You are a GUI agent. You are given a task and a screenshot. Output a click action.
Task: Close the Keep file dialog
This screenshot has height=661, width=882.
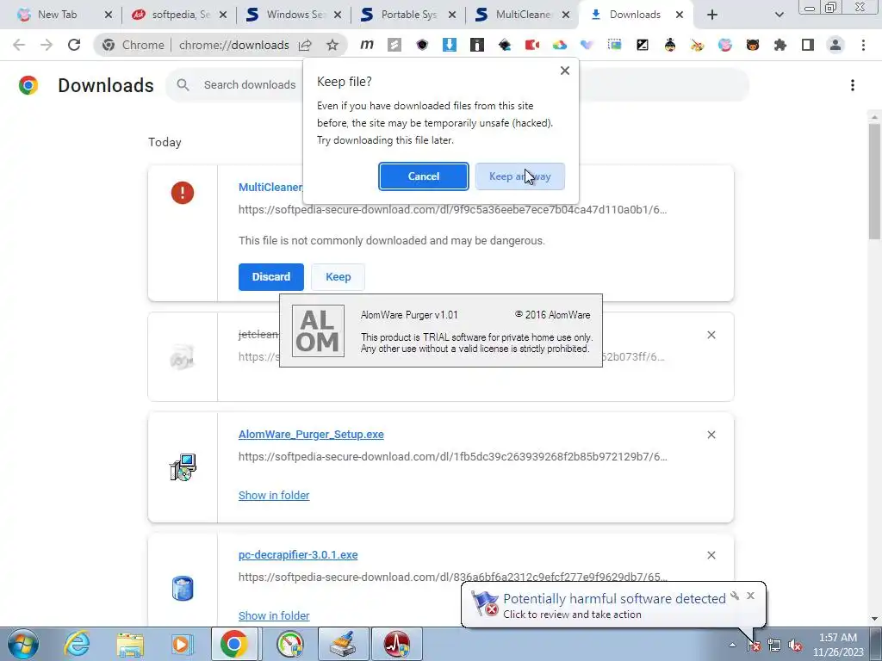pyautogui.click(x=565, y=71)
